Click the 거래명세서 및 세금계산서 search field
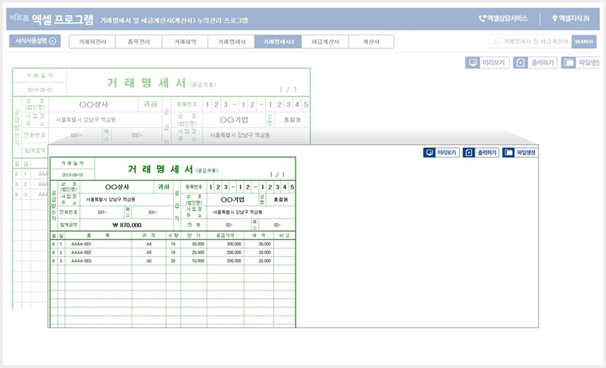 coord(531,41)
